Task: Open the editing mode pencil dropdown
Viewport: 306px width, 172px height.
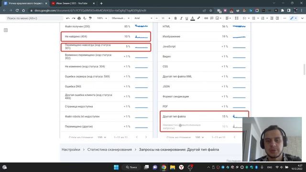Action: click(293, 18)
